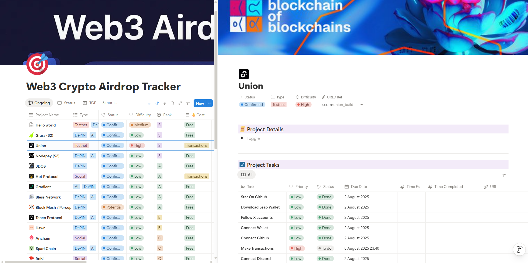The height and width of the screenshot is (263, 528).
Task: Open the dropdown arrow beside New button
Action: pyautogui.click(x=209, y=103)
